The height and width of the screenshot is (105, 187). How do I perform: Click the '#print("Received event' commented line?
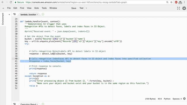coord(57,32)
